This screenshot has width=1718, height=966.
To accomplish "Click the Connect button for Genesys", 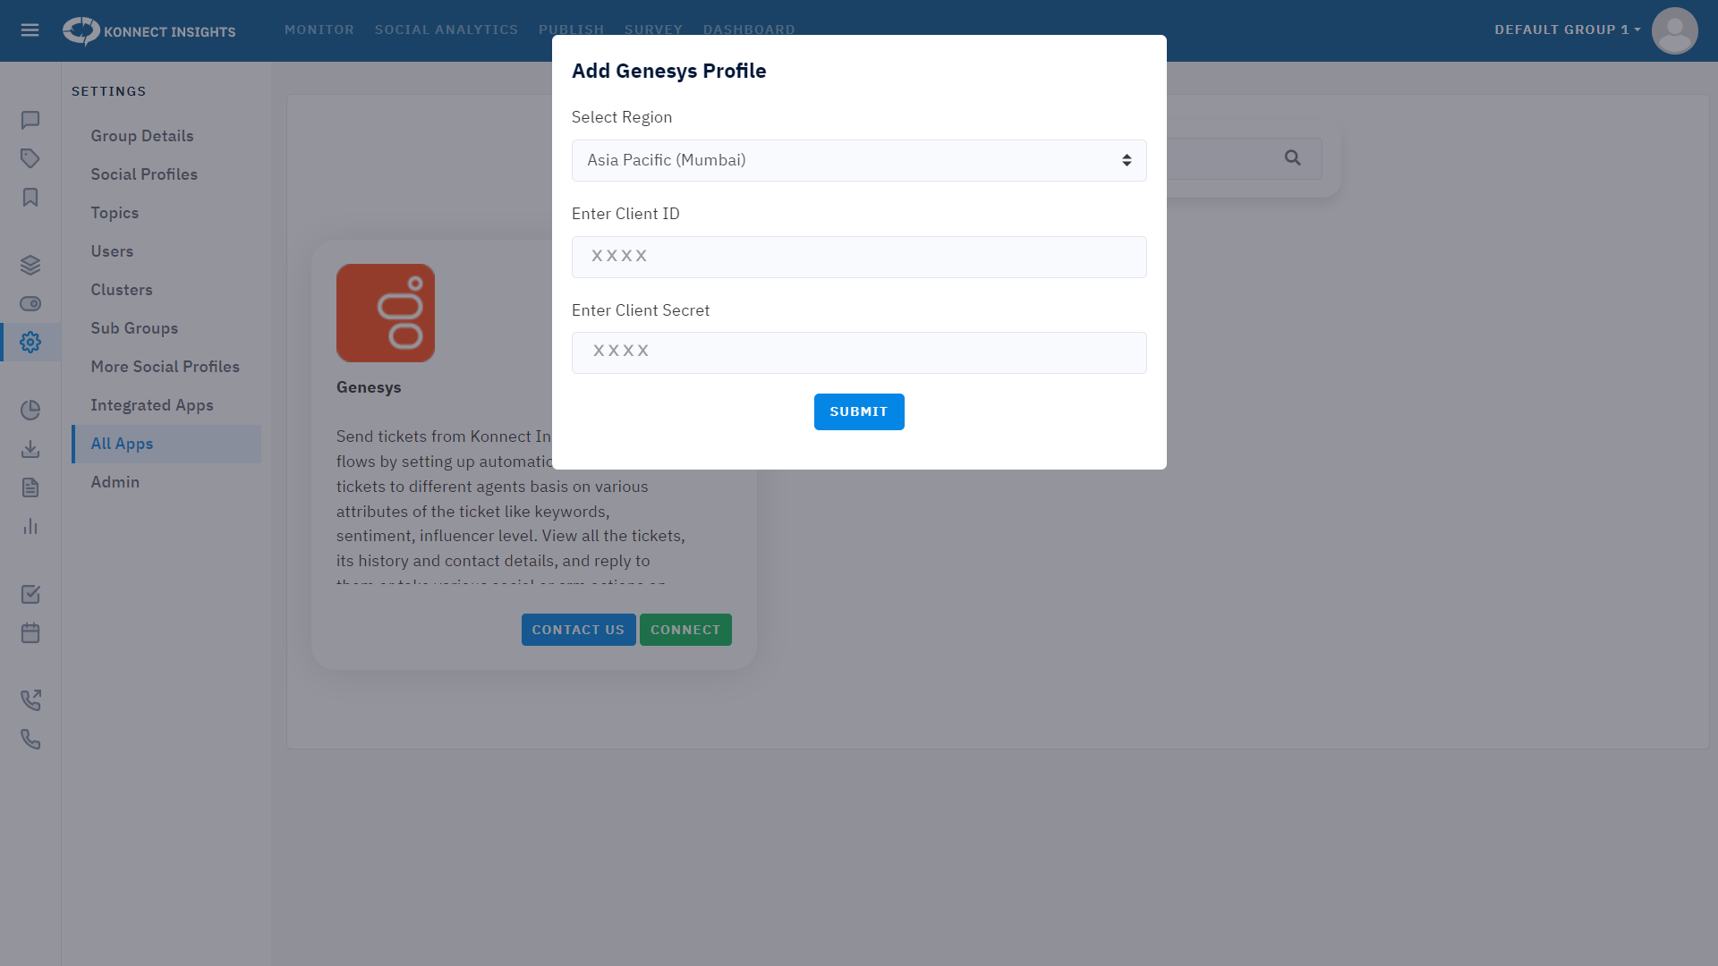I will (x=685, y=630).
